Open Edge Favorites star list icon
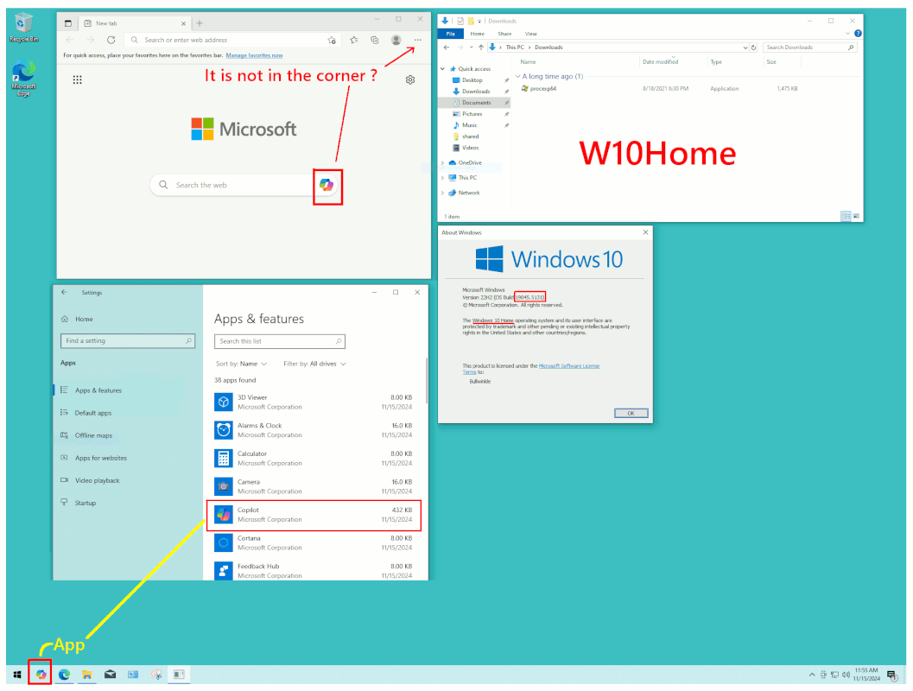This screenshot has height=691, width=913. tap(354, 41)
